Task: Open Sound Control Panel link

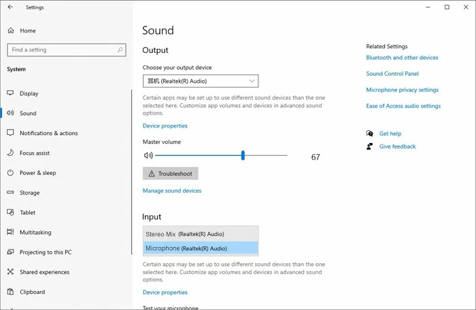Action: tap(392, 74)
